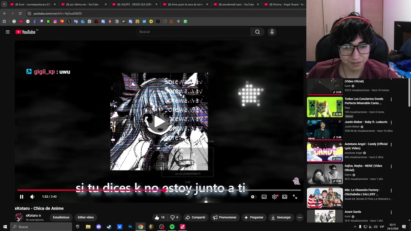Open more actions three-dot menu below video
This screenshot has width=411, height=231.
point(300,217)
